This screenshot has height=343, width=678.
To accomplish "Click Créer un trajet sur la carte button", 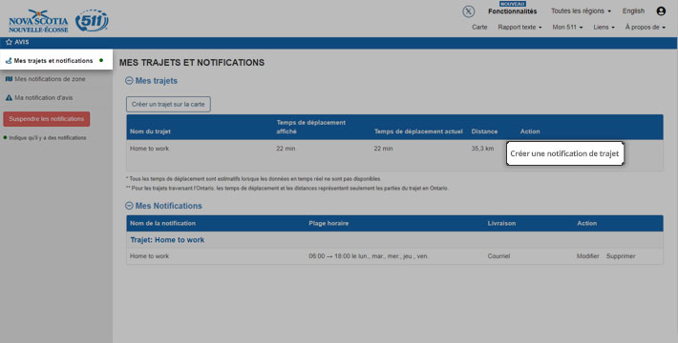I will point(168,105).
